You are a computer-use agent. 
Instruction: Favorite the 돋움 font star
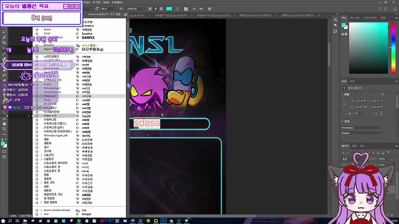tap(37, 175)
